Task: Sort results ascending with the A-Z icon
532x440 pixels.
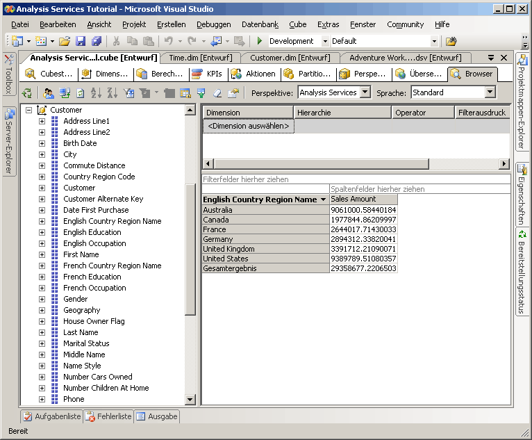Action: coord(95,92)
